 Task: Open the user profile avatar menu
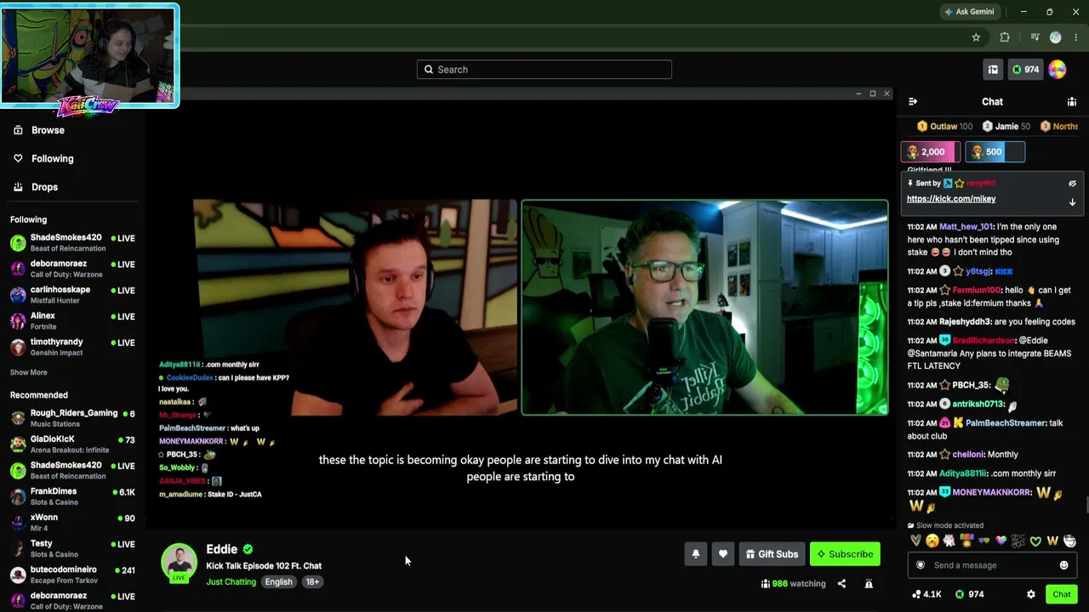pyautogui.click(x=1058, y=70)
